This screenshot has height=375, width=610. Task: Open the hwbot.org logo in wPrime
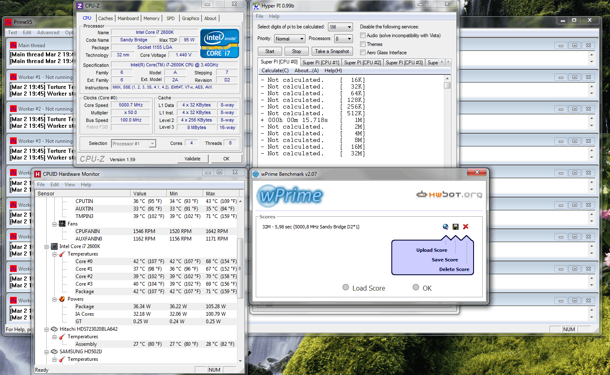pyautogui.click(x=449, y=194)
